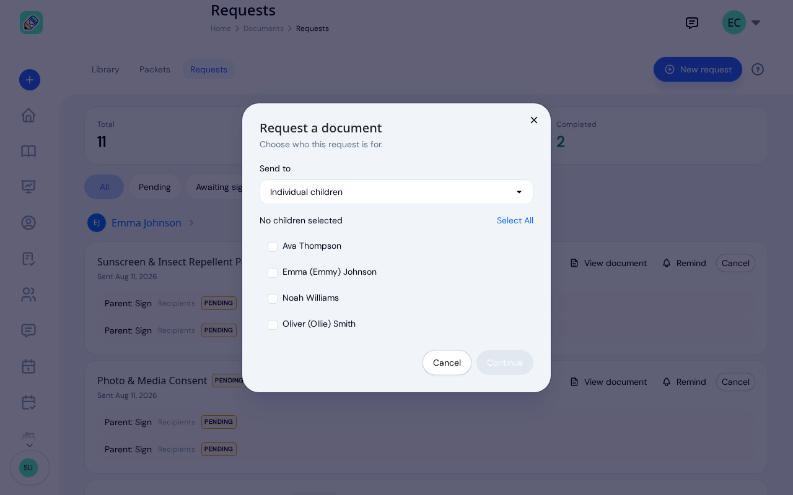View document for Sunscreen & Insect Repellent request
This screenshot has height=495, width=793.
click(608, 263)
